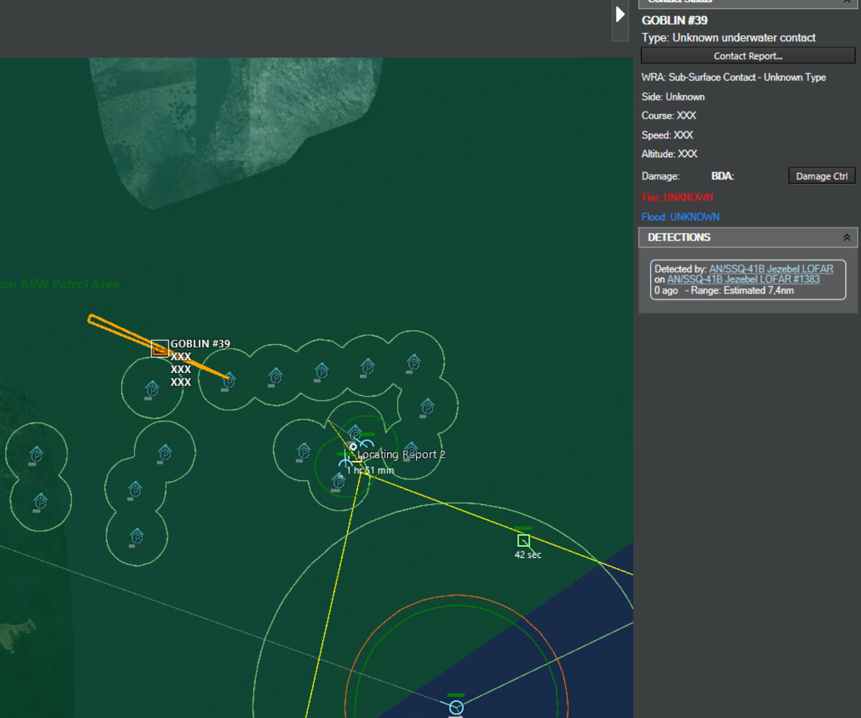Select the GOBLIN #39 contact marker on the map

(x=160, y=348)
